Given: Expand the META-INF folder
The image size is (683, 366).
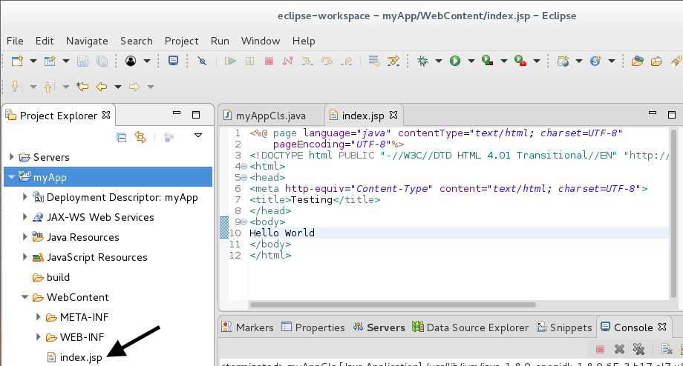Looking at the screenshot, I should pyautogui.click(x=39, y=317).
